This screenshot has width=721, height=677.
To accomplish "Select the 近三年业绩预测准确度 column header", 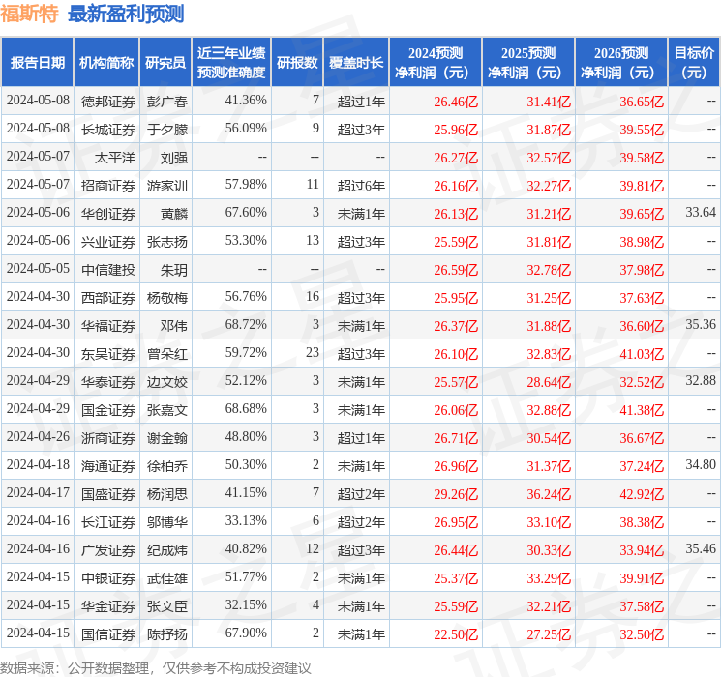I will [231, 63].
